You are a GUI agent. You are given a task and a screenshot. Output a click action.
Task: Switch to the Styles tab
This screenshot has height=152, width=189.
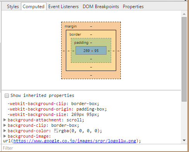coord(13,7)
